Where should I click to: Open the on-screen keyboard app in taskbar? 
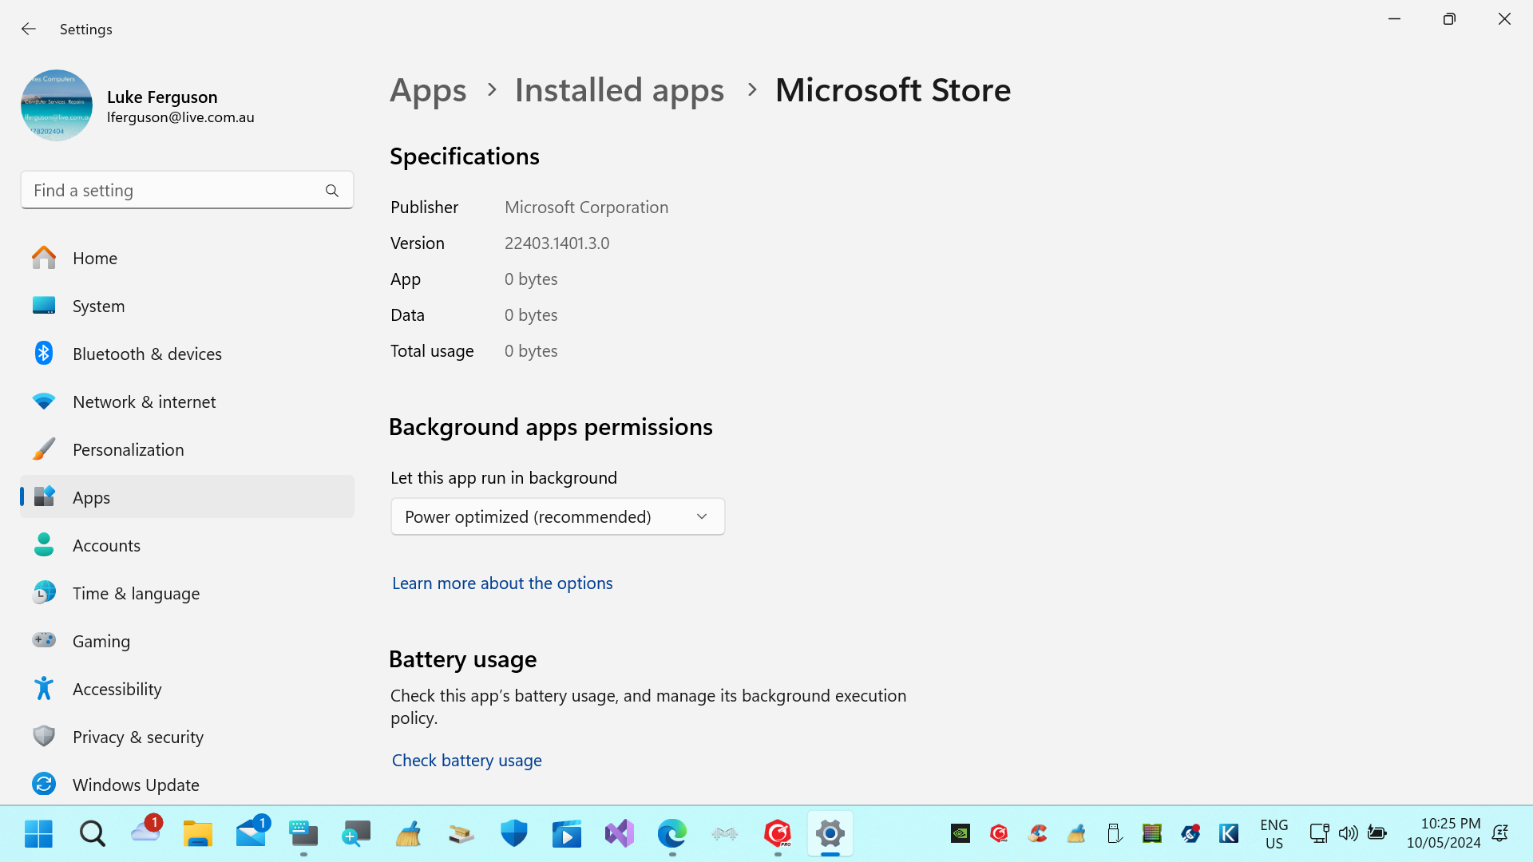(x=303, y=834)
